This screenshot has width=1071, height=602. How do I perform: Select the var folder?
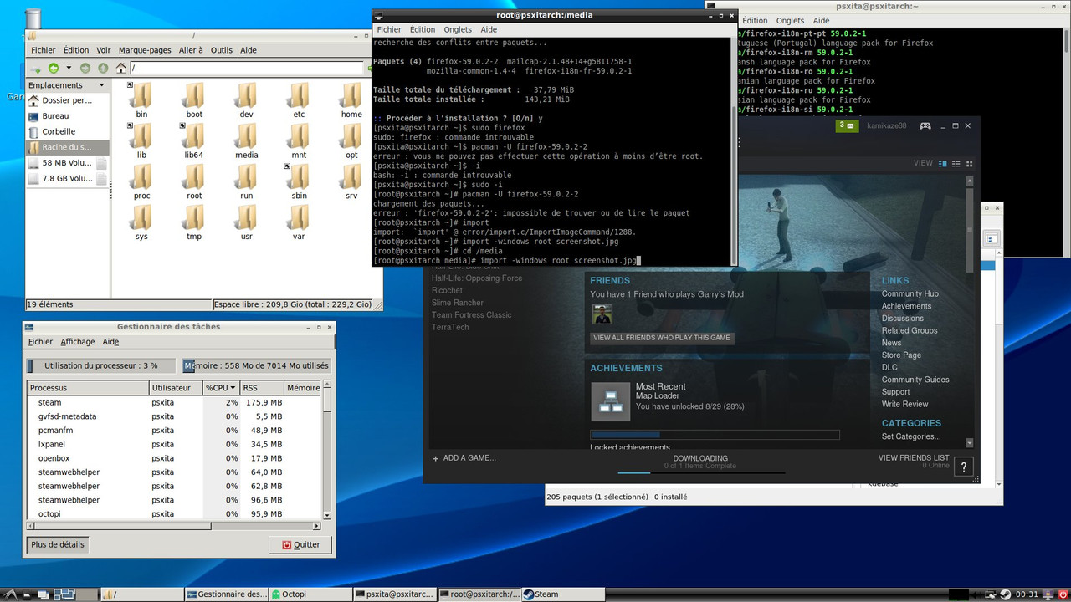(x=299, y=222)
